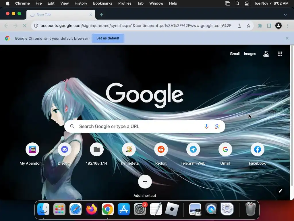The width and height of the screenshot is (294, 221).
Task: Open Finder from the Dock
Action: coord(43,209)
